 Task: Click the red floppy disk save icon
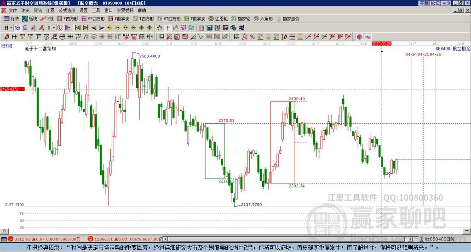coord(225,28)
